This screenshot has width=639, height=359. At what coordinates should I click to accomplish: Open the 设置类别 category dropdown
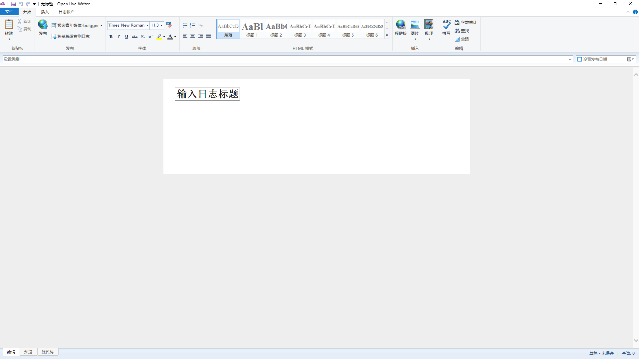(x=570, y=59)
